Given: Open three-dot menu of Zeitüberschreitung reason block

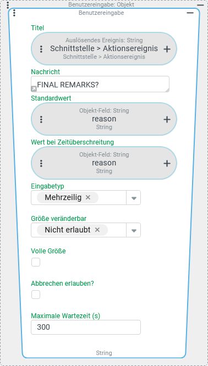Looking at the screenshot, I should click(x=41, y=163).
